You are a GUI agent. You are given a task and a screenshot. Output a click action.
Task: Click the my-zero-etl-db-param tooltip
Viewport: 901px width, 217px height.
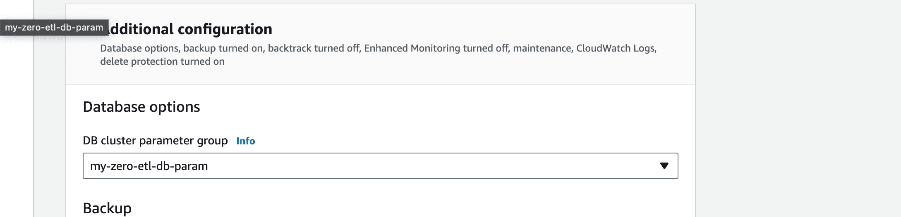54,28
